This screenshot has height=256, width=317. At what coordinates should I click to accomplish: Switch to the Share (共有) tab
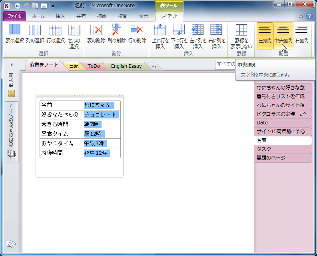point(81,16)
